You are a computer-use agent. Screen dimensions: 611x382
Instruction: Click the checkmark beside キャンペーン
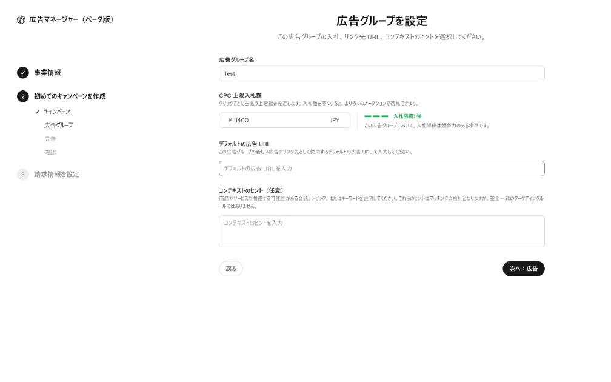[x=37, y=112]
